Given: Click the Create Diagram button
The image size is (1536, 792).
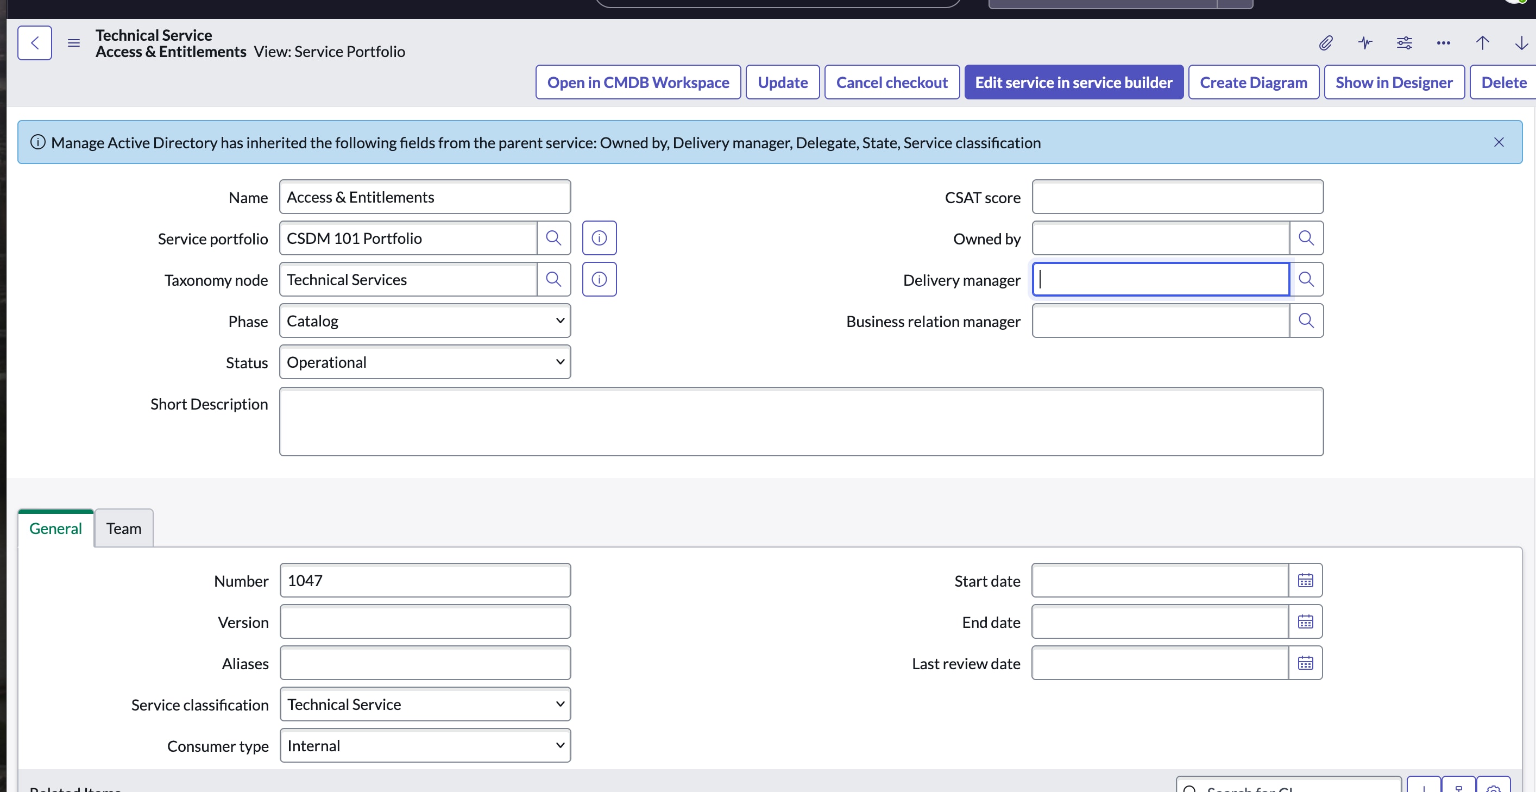Looking at the screenshot, I should 1254,83.
